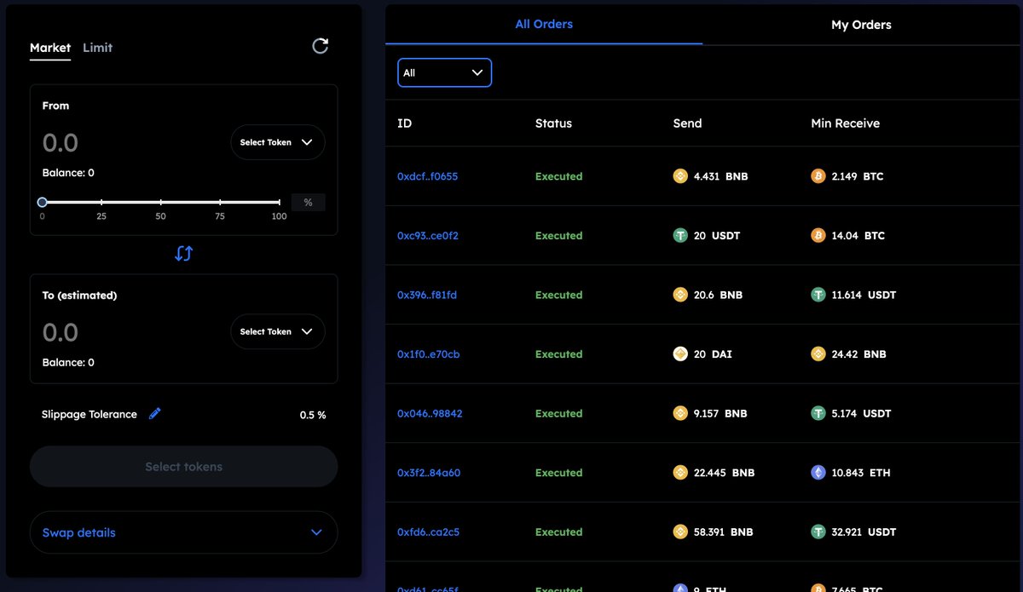Screen dimensions: 1023x592
Task: Click the percent sign button beside the balance slider
Action: 308,202
